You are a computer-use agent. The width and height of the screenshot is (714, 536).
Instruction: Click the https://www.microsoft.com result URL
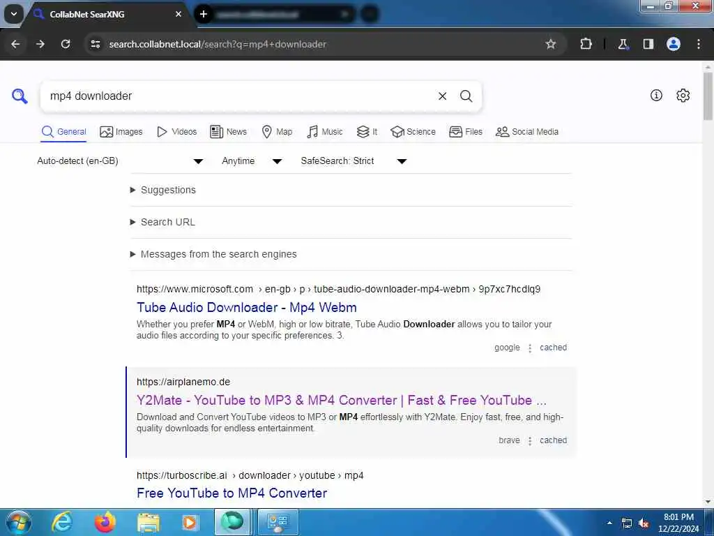tap(338, 290)
